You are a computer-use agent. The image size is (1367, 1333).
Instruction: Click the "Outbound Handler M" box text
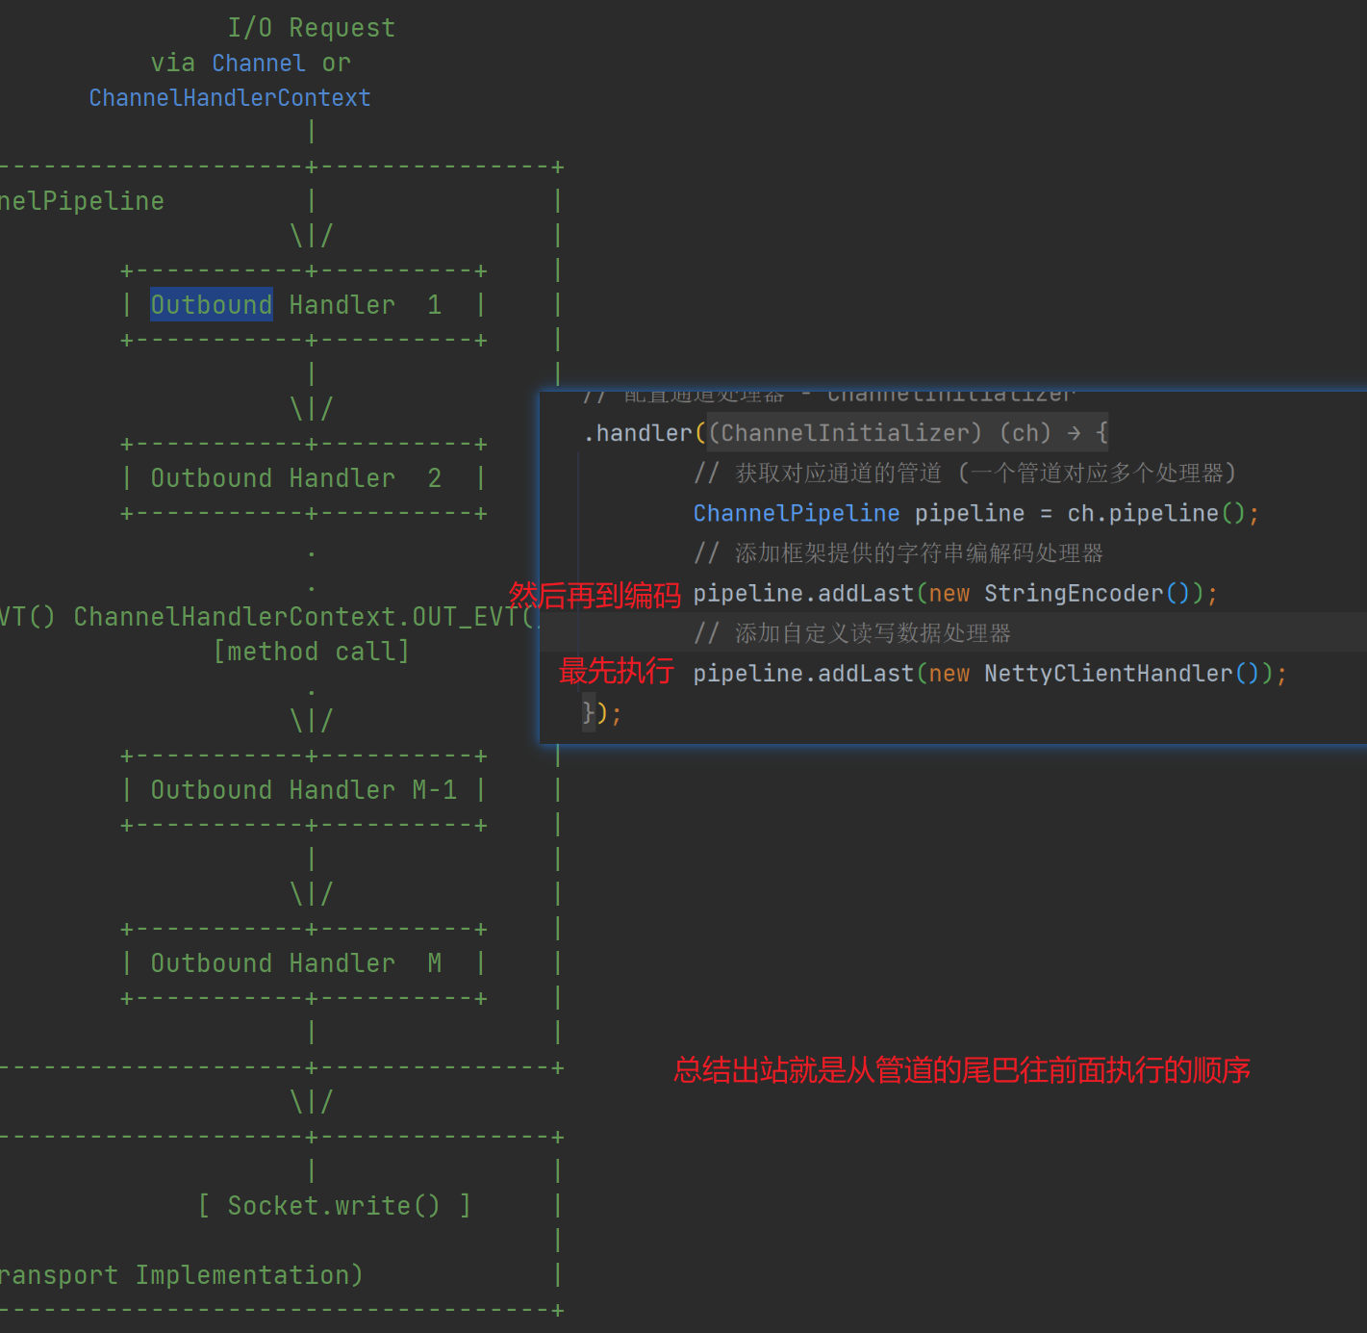(x=296, y=962)
